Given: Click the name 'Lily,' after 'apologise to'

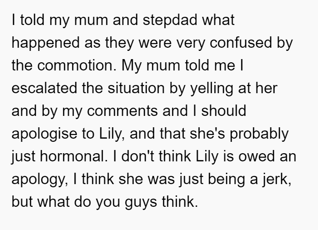Looking at the screenshot, I should click(x=112, y=135).
